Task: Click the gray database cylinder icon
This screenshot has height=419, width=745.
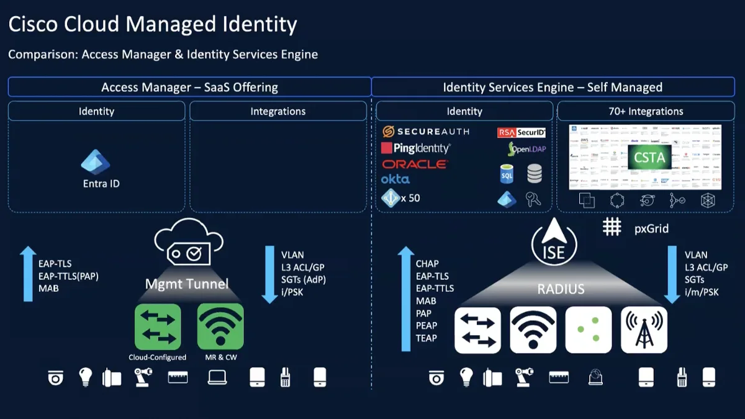Action: click(x=535, y=174)
